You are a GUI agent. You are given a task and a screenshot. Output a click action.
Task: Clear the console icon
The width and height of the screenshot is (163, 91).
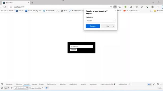(2, 88)
